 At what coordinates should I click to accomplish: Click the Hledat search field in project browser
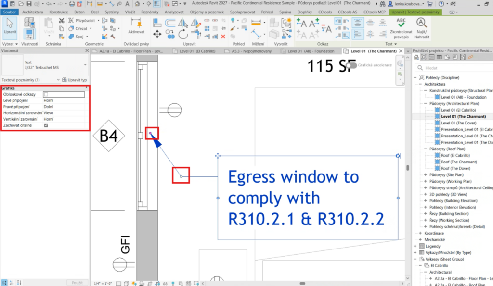click(453, 68)
